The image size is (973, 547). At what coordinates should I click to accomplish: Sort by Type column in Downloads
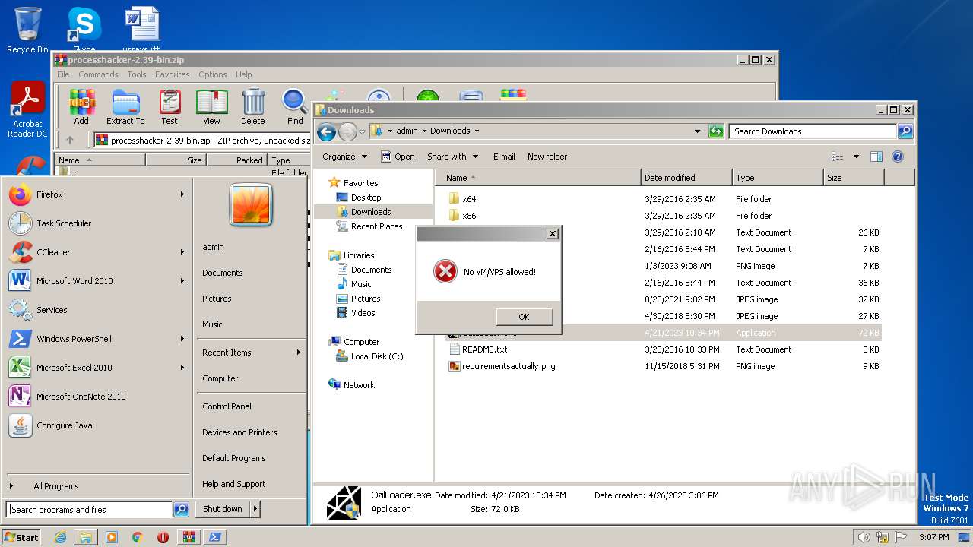[778, 178]
